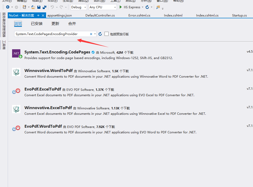This screenshot has height=187, width=253.
Task: Open dropdown arrow beside Navigate Backward
Action: (x=12, y=7)
